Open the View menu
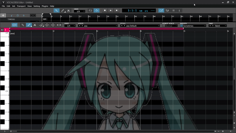236x133 pixels. [x=29, y=6]
